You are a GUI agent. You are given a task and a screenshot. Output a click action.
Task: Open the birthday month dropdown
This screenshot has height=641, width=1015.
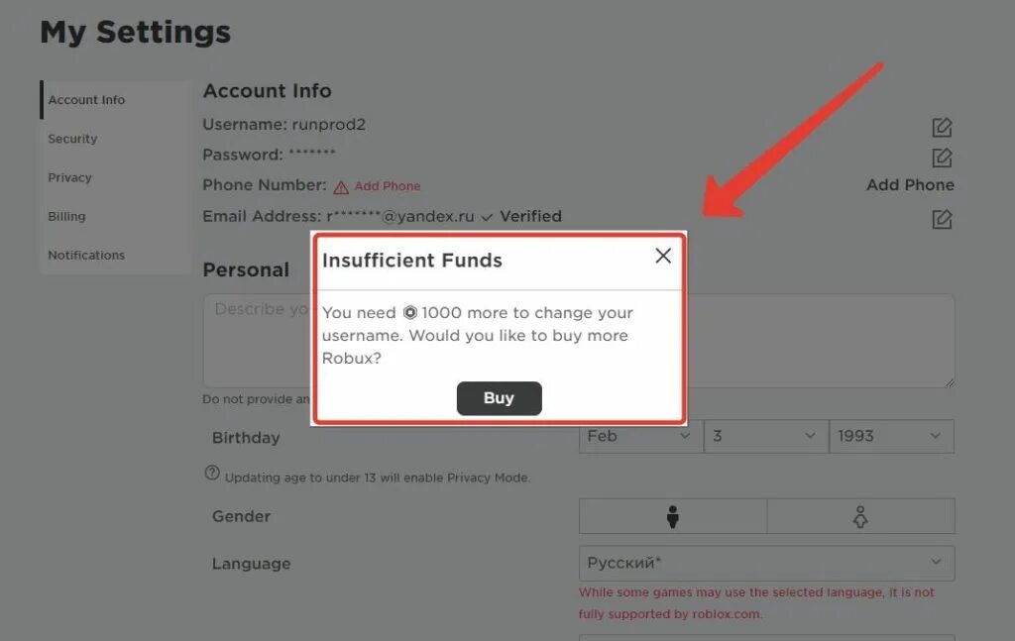639,436
